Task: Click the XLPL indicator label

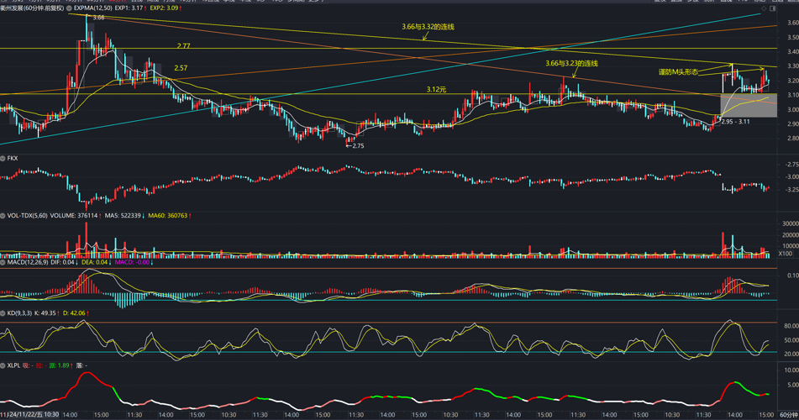Action: coord(13,365)
